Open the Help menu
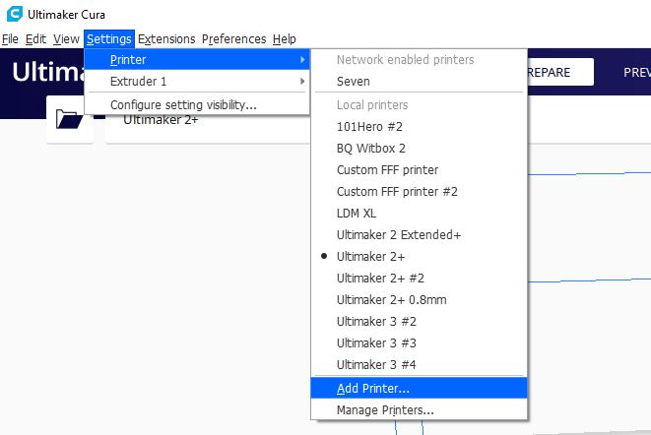The width and height of the screenshot is (651, 435). (x=284, y=39)
